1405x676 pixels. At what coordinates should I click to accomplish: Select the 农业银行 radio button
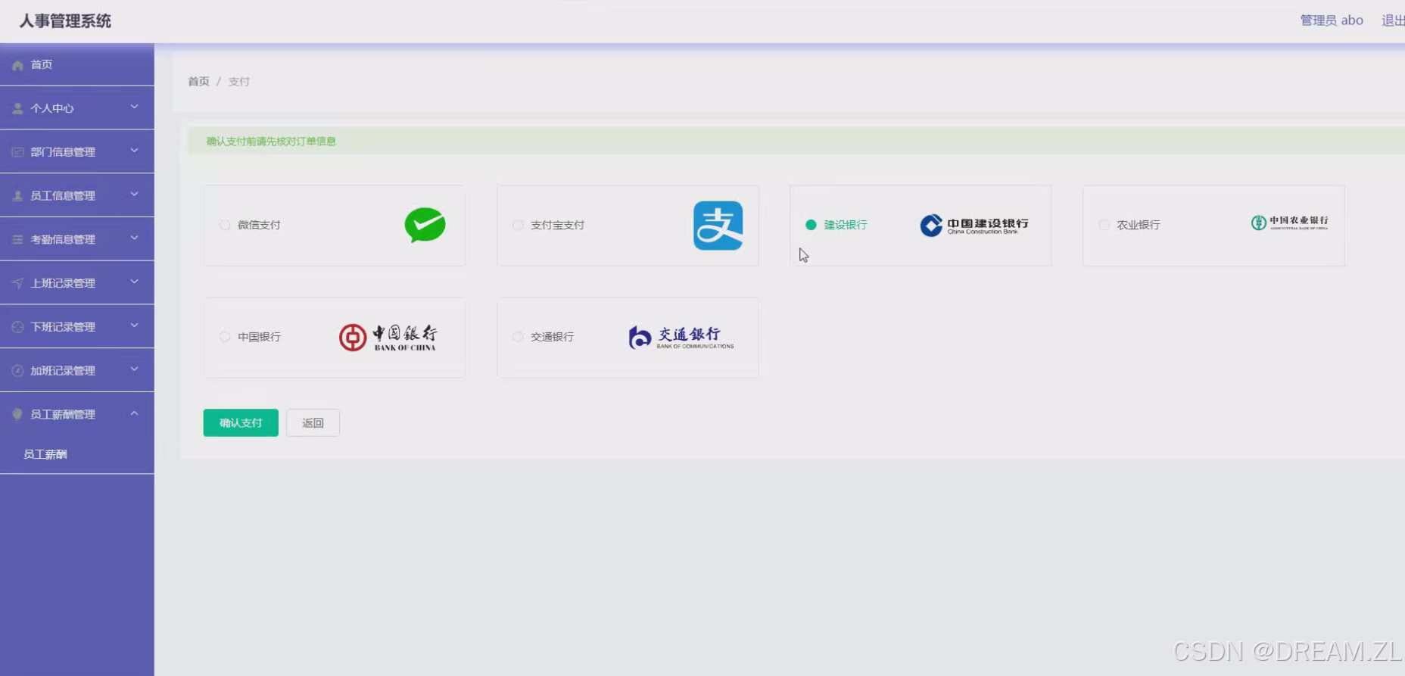click(1104, 225)
